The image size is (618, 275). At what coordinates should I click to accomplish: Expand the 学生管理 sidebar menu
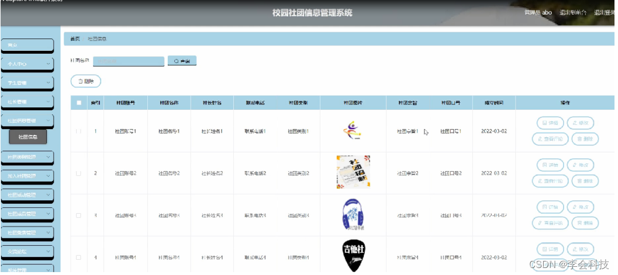pos(27,83)
